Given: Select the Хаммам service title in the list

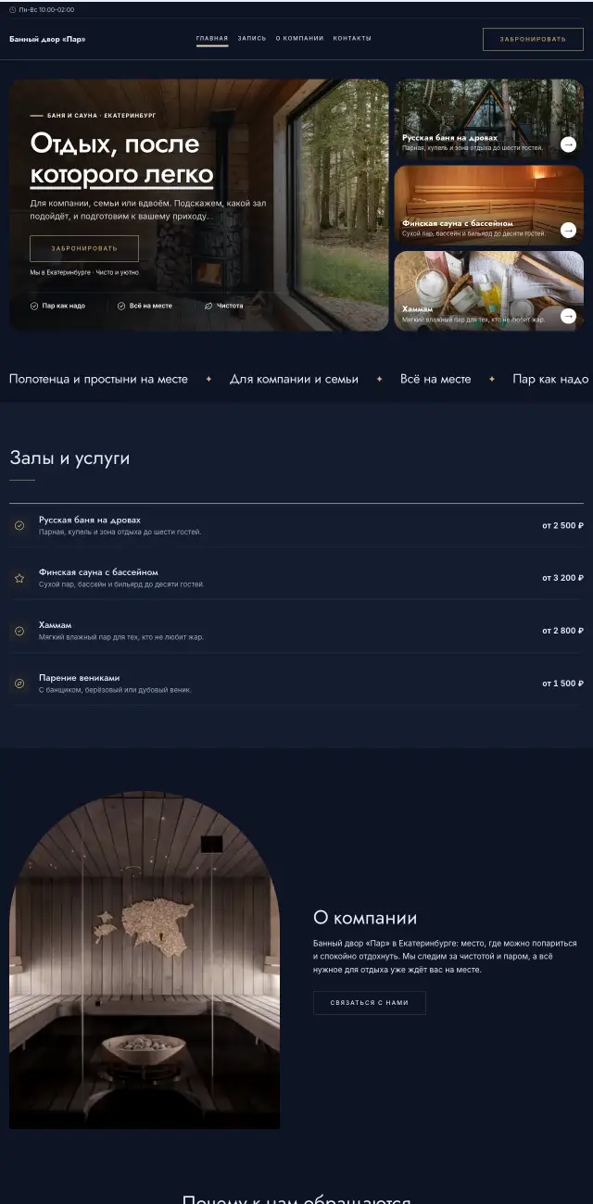Looking at the screenshot, I should coord(55,625).
